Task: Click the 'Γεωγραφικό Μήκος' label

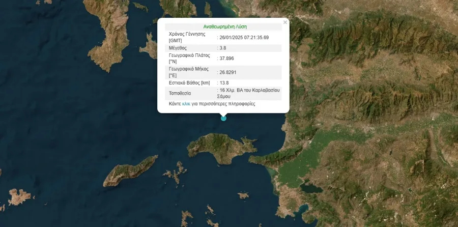Action: (x=189, y=69)
